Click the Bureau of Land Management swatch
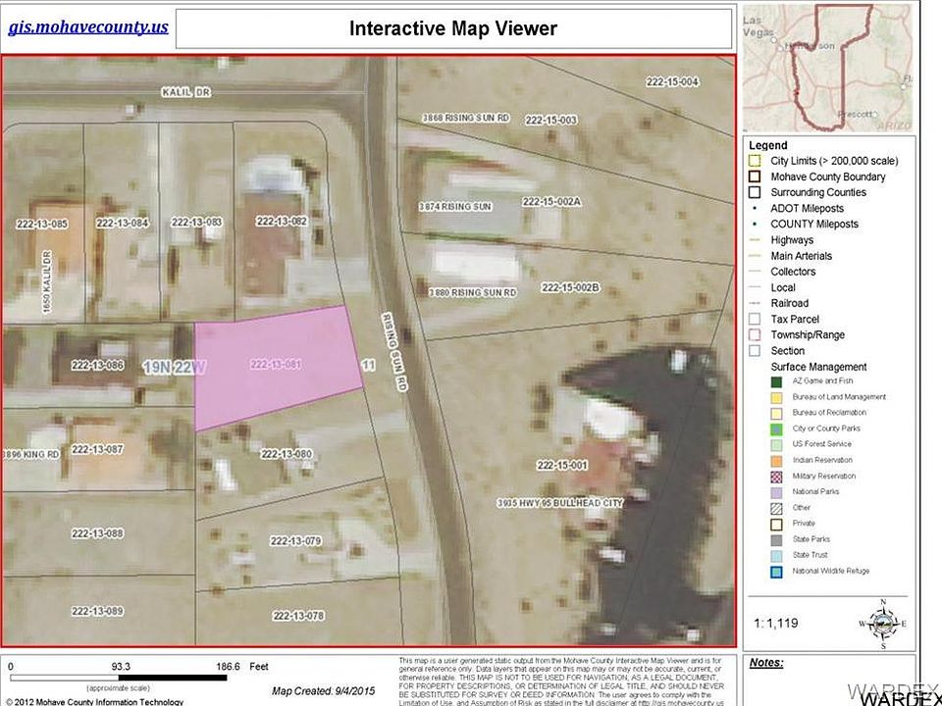The width and height of the screenshot is (942, 706). tap(776, 397)
